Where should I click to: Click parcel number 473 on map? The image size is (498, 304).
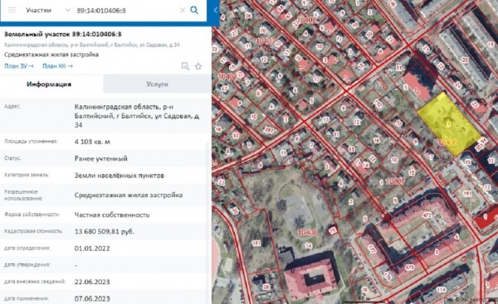[x=410, y=268]
